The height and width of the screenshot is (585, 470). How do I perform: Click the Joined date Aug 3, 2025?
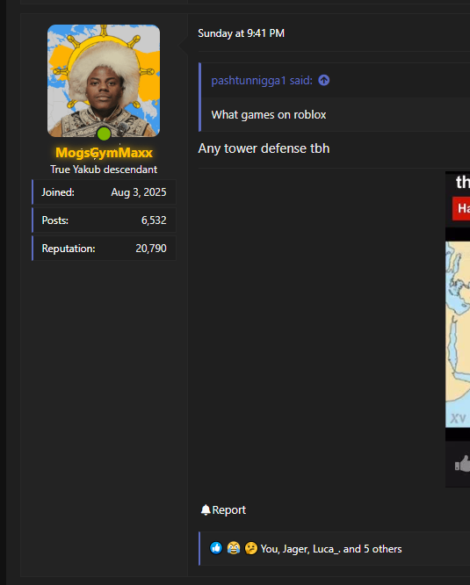point(139,192)
